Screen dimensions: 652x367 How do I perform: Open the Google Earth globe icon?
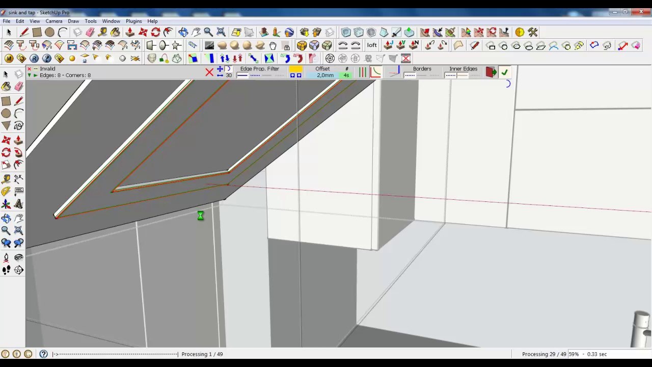(x=289, y=32)
